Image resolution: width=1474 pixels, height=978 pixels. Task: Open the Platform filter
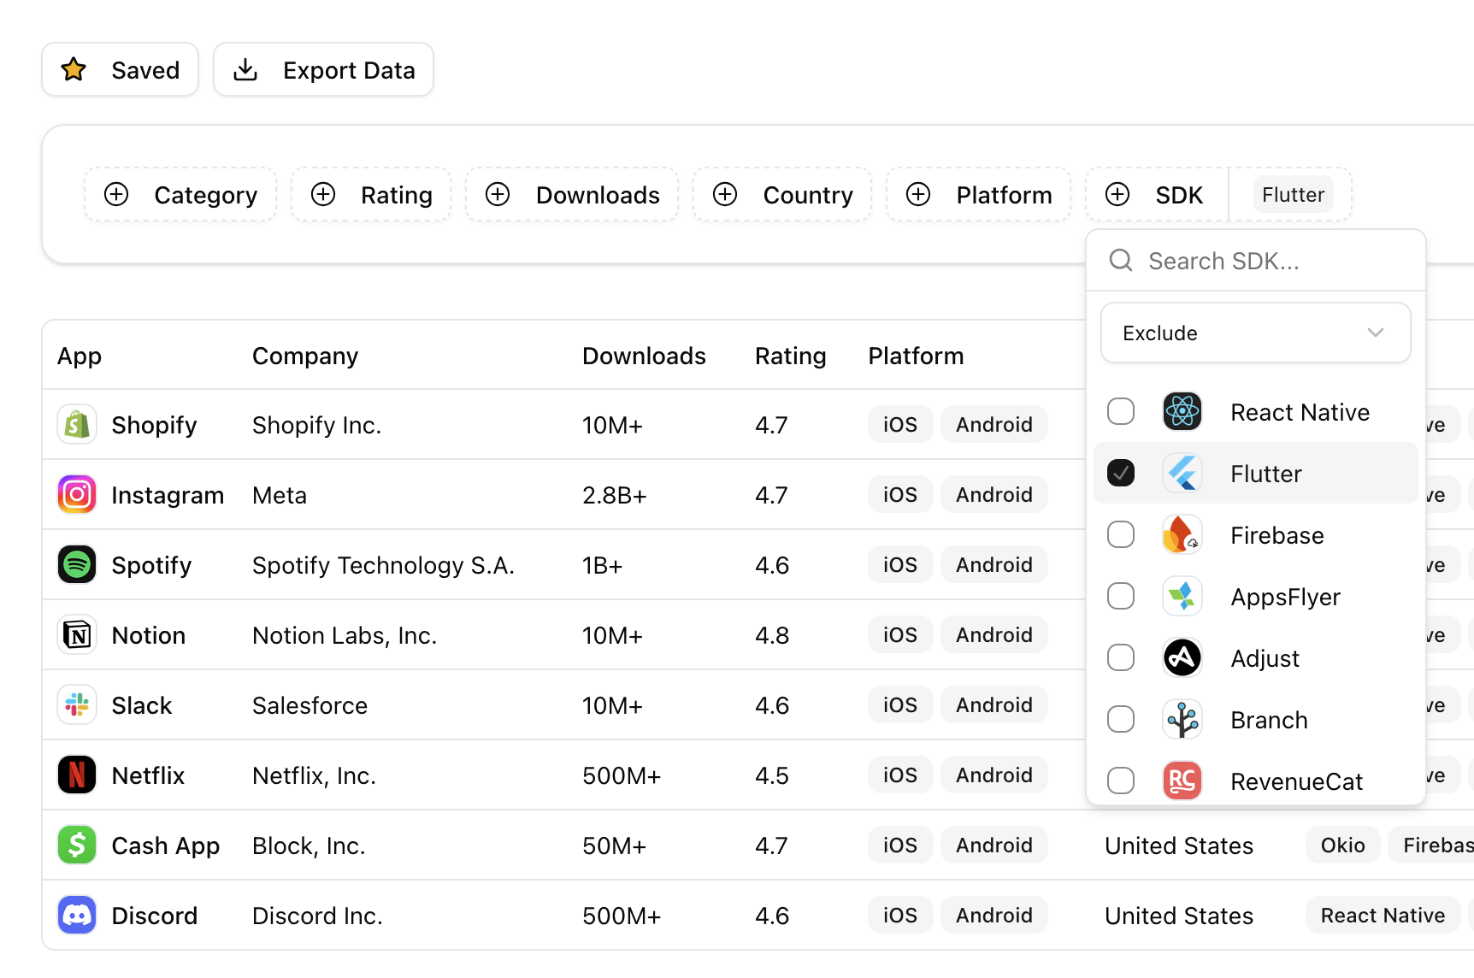(978, 194)
